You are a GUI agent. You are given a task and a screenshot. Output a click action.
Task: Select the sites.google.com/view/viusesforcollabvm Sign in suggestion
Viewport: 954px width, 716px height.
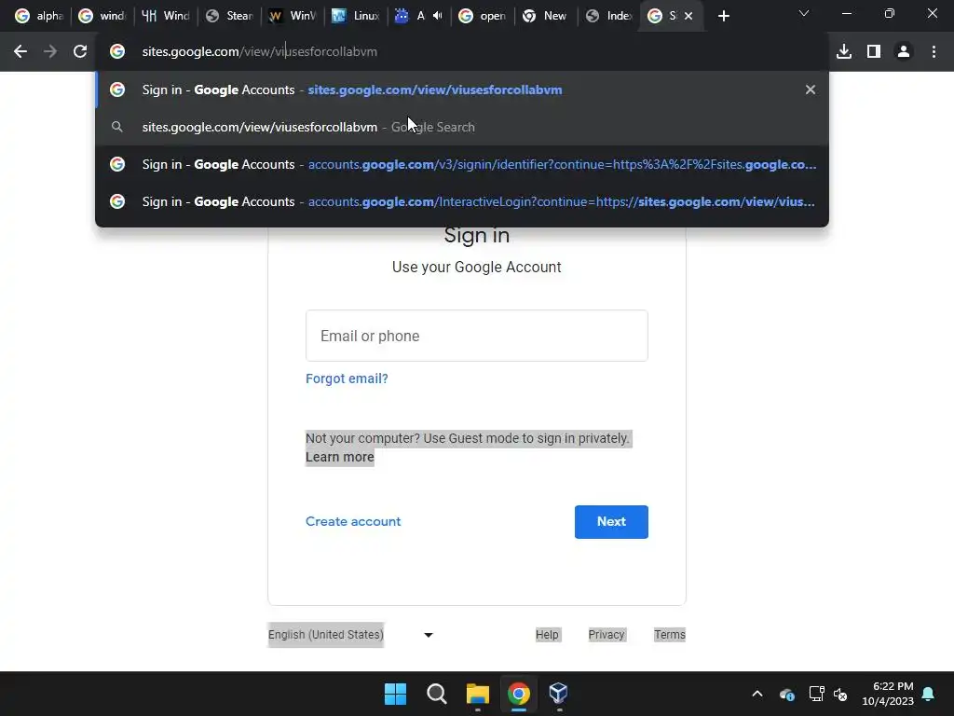462,89
